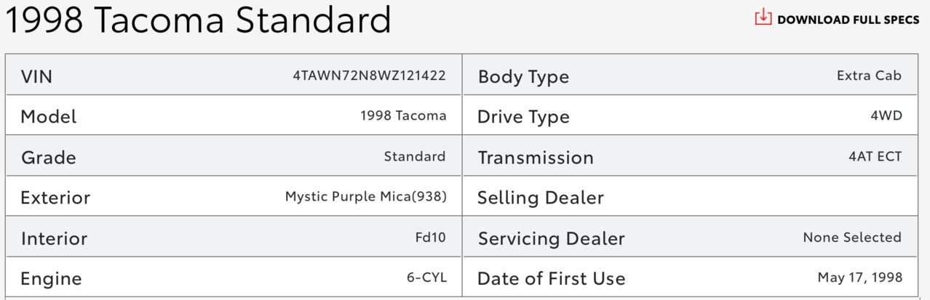Click the Date of First Use May 17, 1998
The width and height of the screenshot is (930, 300).
tap(860, 277)
